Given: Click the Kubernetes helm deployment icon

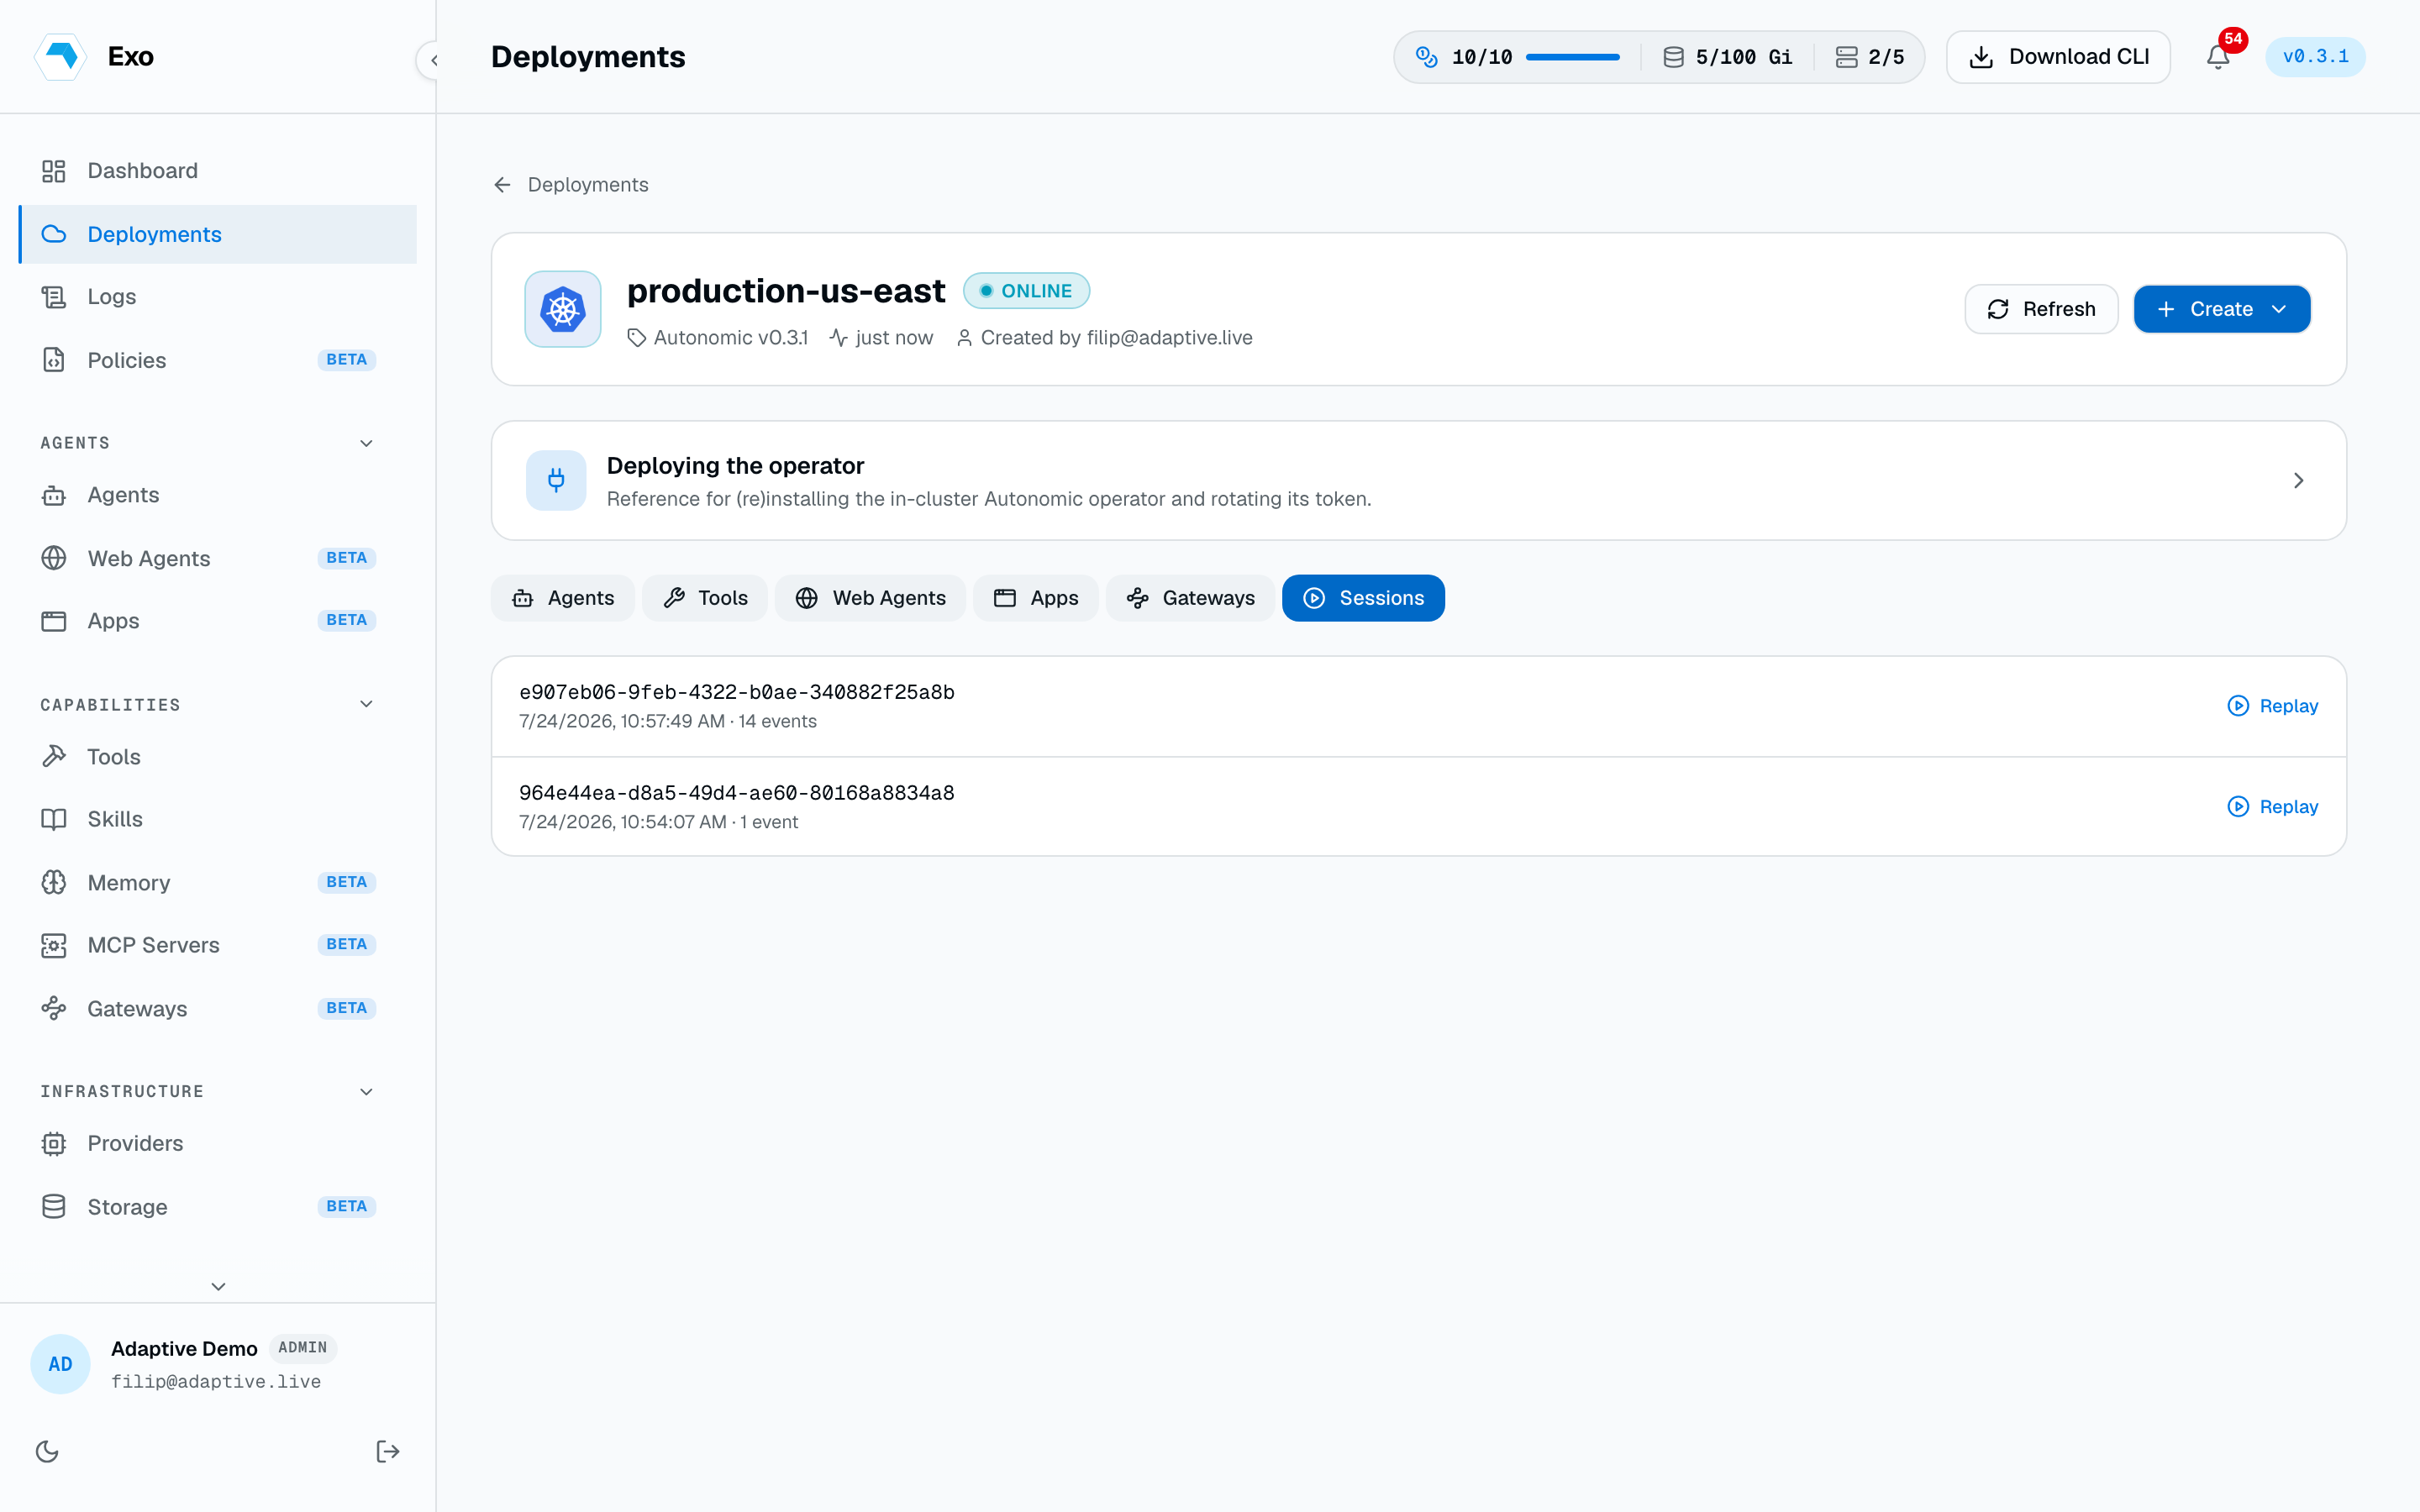Looking at the screenshot, I should tap(563, 309).
